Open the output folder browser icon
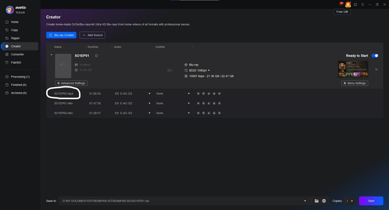The width and height of the screenshot is (389, 210). pyautogui.click(x=316, y=201)
